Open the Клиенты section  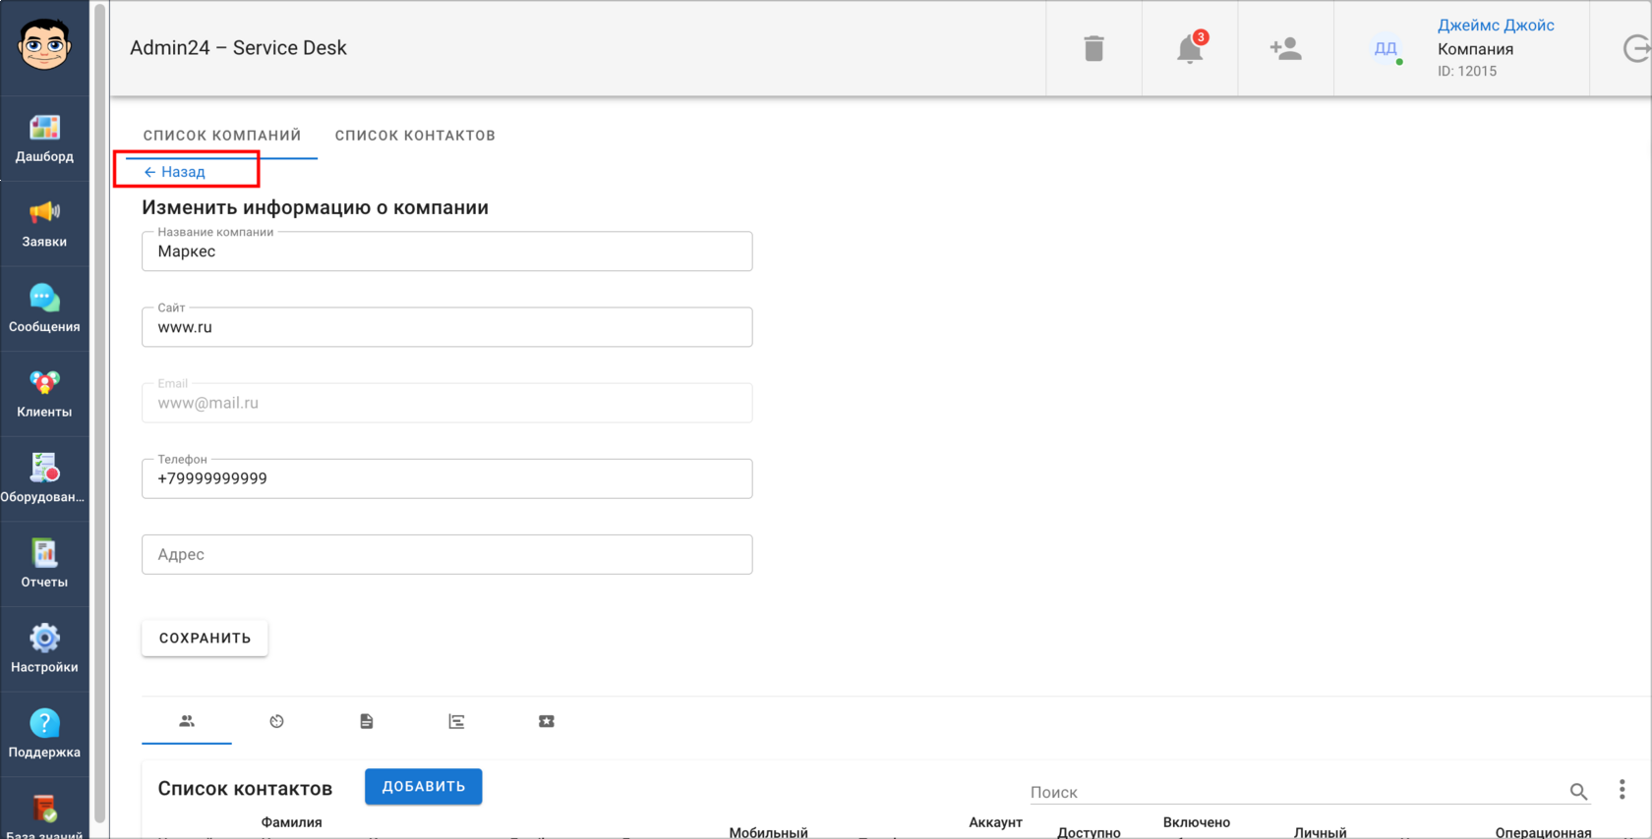point(44,394)
